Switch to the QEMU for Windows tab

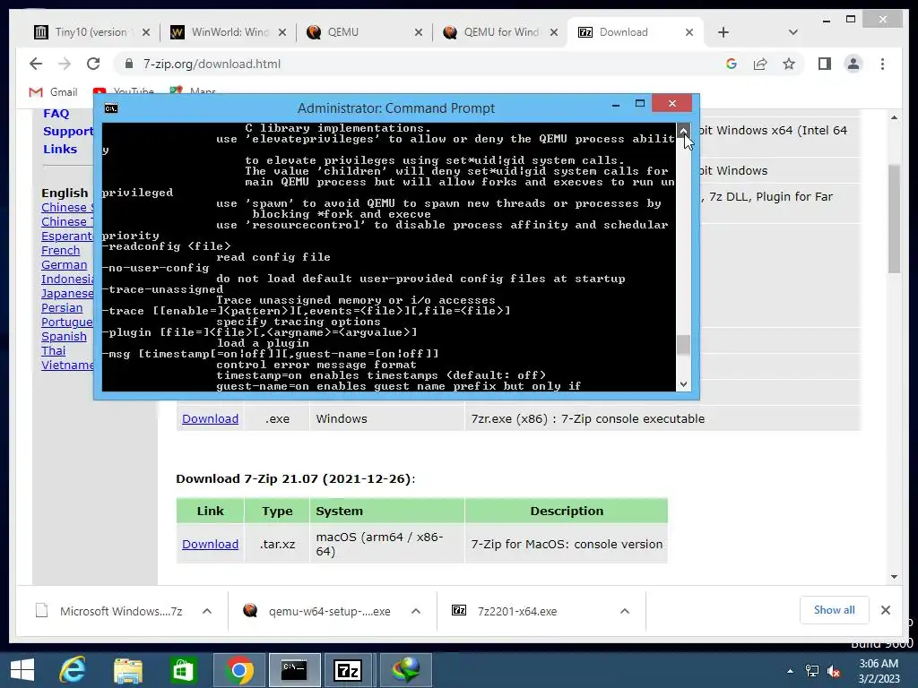[x=500, y=32]
